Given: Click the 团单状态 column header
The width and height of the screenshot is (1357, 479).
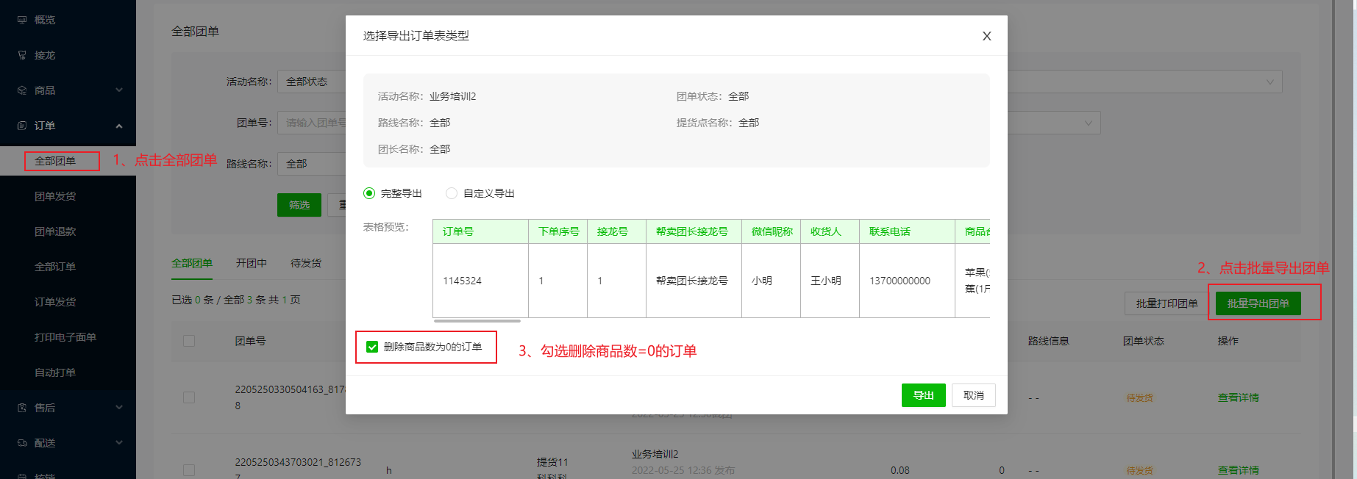Looking at the screenshot, I should pos(1143,341).
